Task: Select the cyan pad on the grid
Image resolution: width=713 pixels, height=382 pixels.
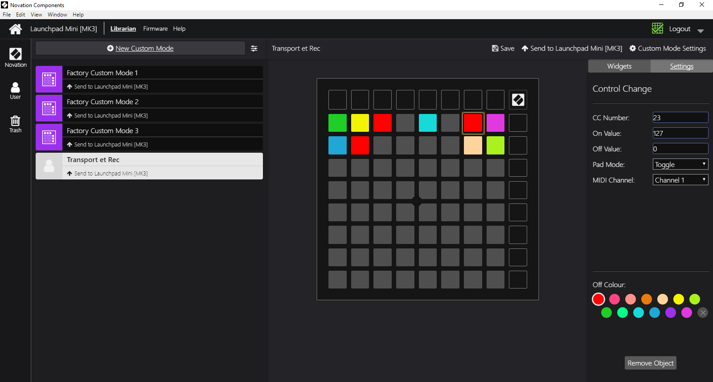Action: (428, 123)
